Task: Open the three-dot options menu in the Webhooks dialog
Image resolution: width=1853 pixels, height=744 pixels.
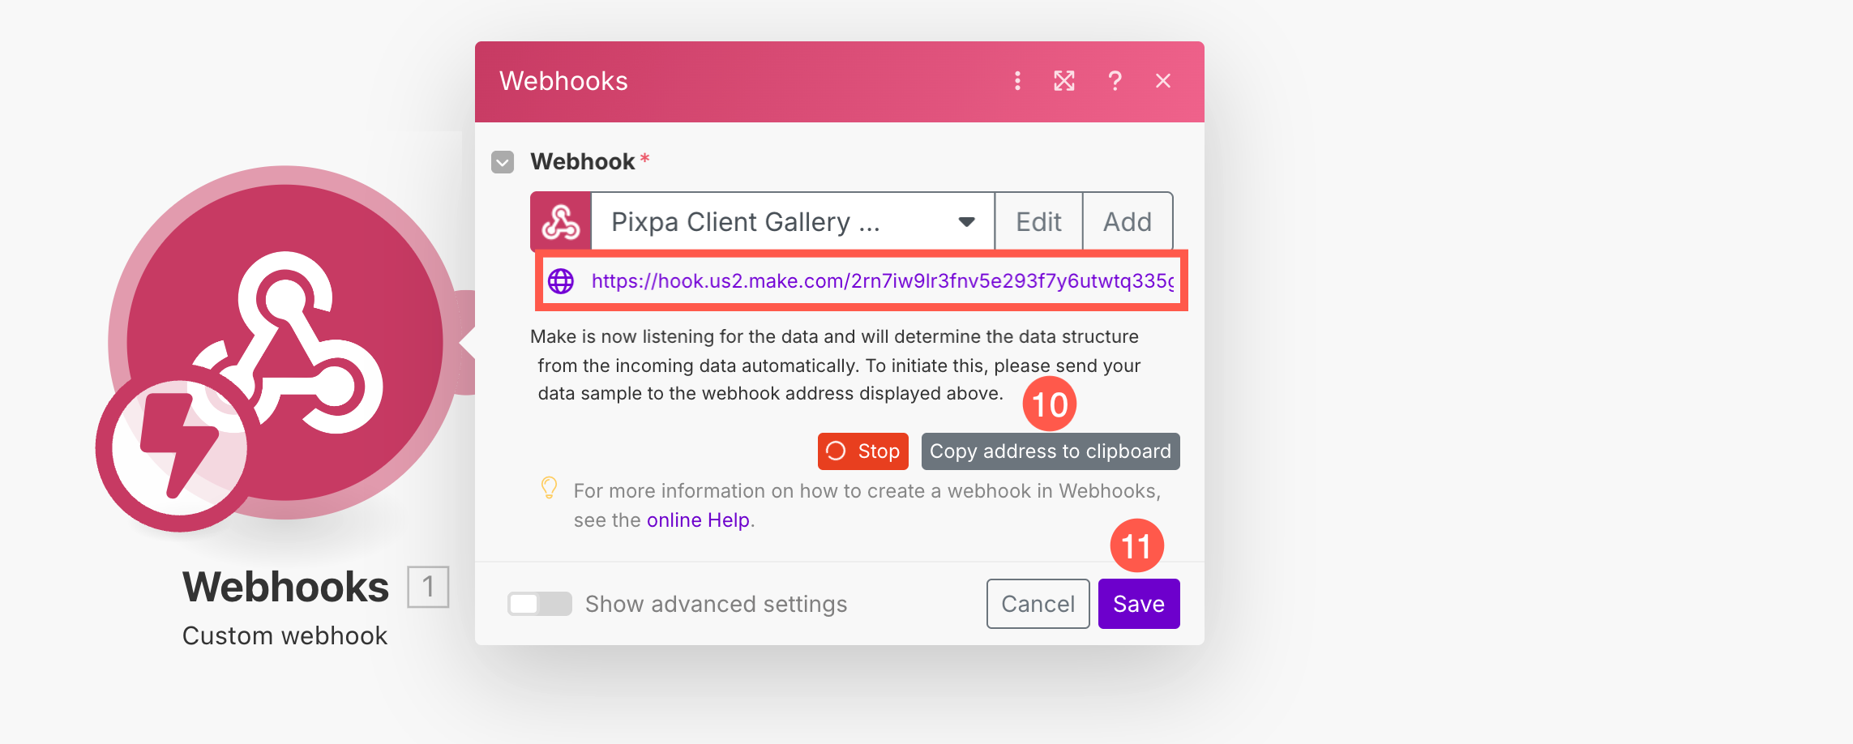Action: [x=1017, y=81]
